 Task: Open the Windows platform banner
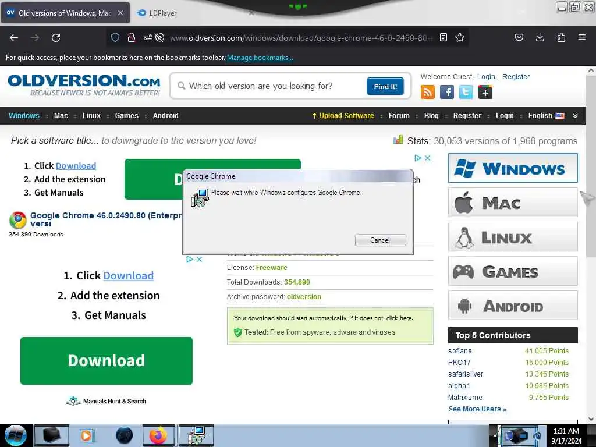point(513,168)
